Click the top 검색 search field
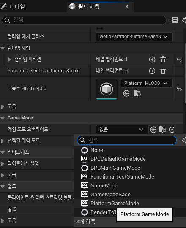 84,20
